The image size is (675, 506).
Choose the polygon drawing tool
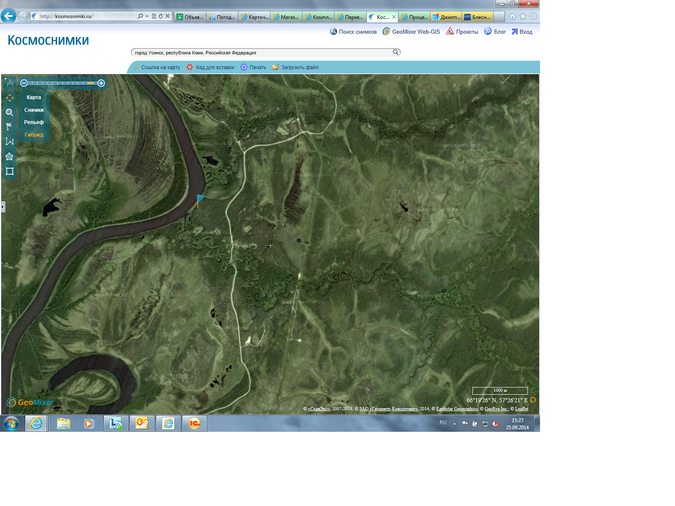(9, 157)
